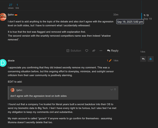
Task: Reply to ljahn's post
Action: click(113, 51)
